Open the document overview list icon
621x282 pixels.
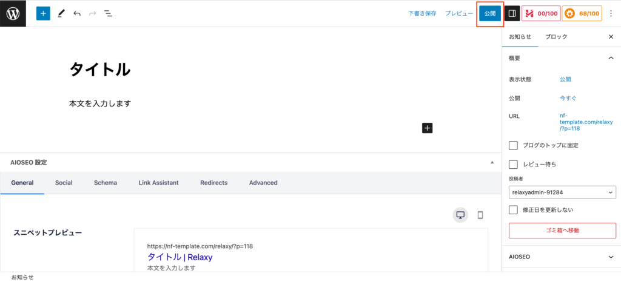click(x=108, y=13)
